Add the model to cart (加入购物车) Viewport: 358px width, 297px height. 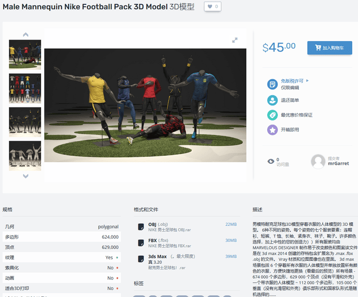coord(330,48)
